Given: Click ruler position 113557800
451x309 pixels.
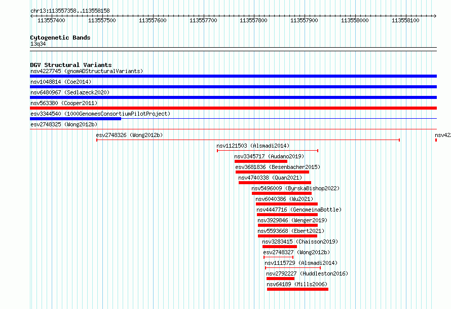Looking at the screenshot, I should [x=253, y=20].
